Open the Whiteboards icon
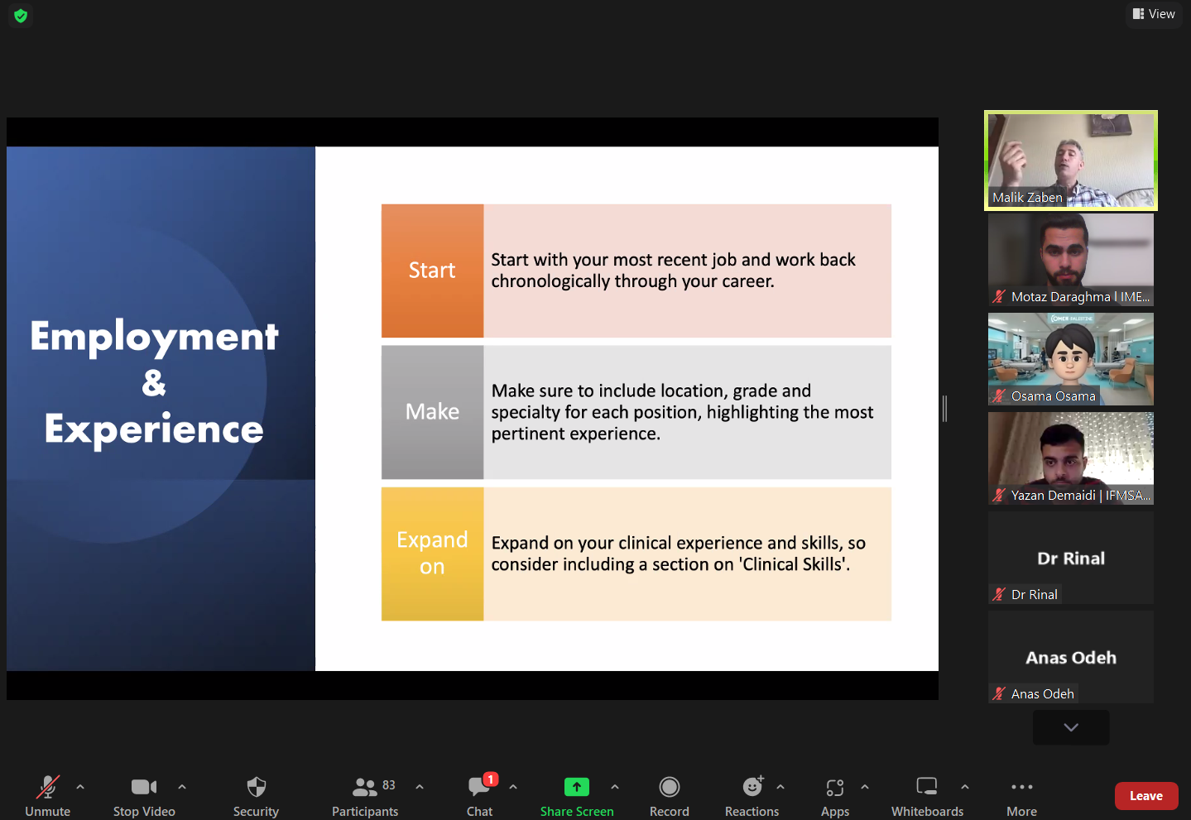Viewport: 1191px width, 820px height. pyautogui.click(x=927, y=786)
